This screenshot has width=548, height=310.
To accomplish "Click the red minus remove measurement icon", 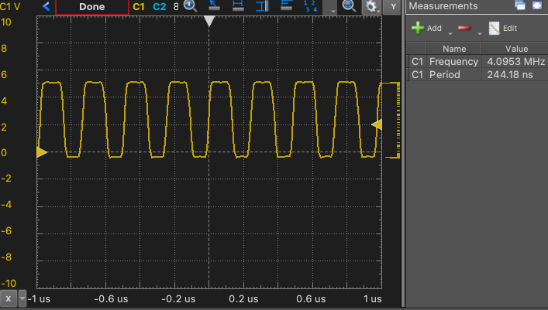I will [464, 28].
